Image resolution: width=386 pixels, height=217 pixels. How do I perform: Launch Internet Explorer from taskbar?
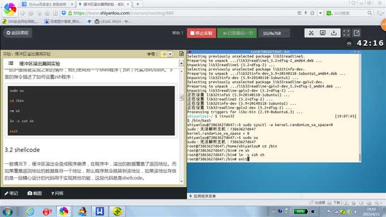(x=30, y=211)
